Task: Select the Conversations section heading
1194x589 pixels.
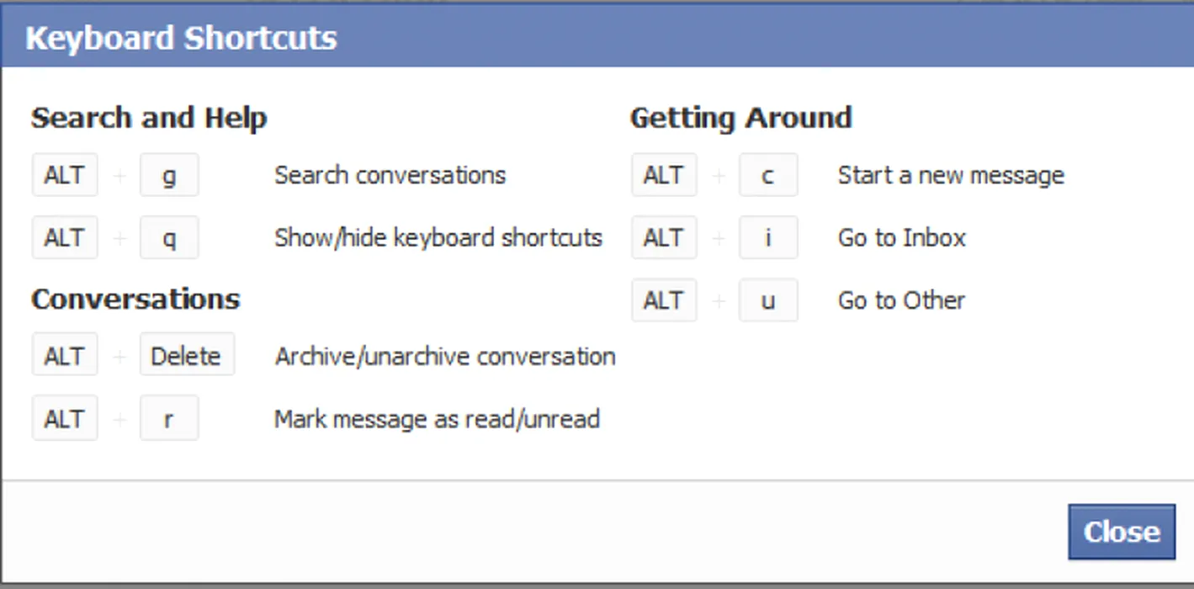Action: tap(135, 299)
